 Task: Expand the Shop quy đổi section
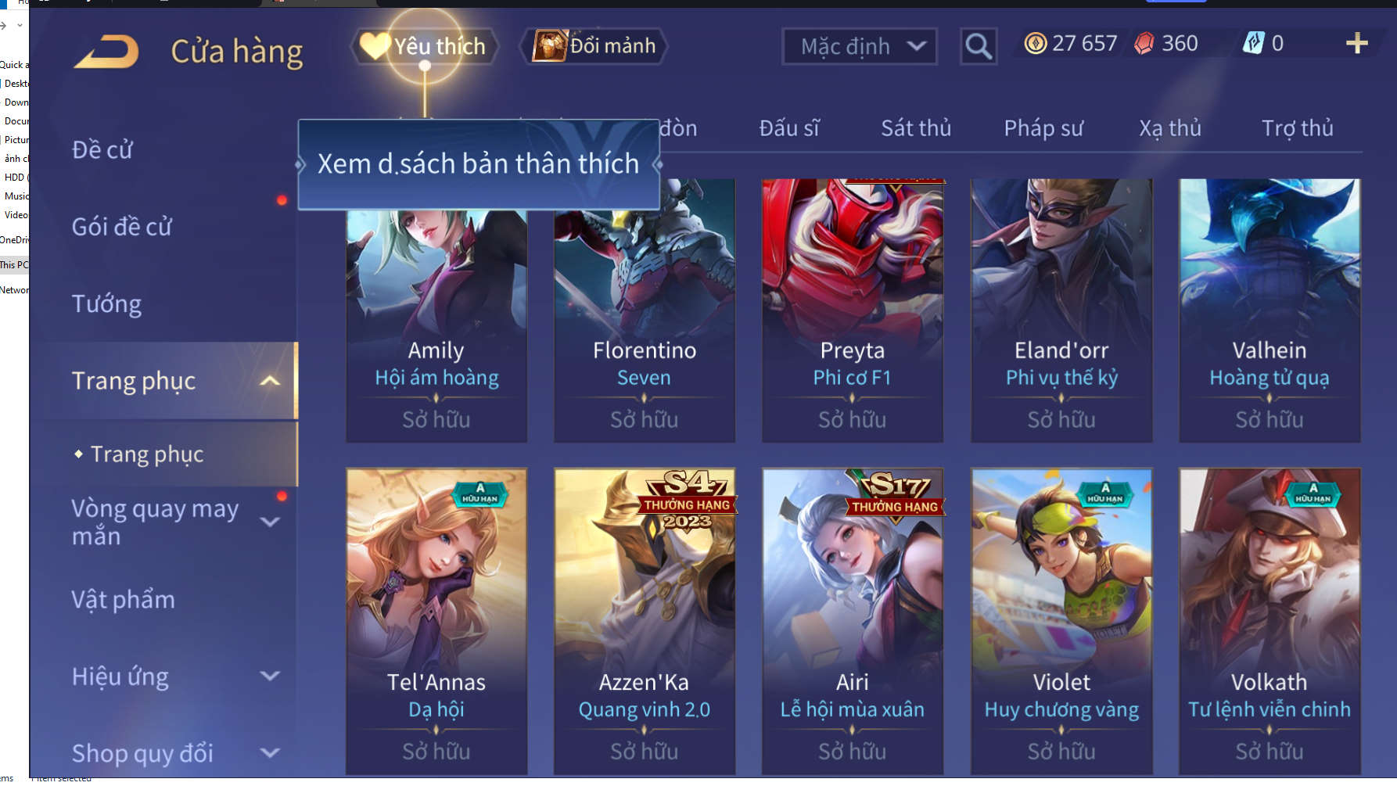click(270, 752)
